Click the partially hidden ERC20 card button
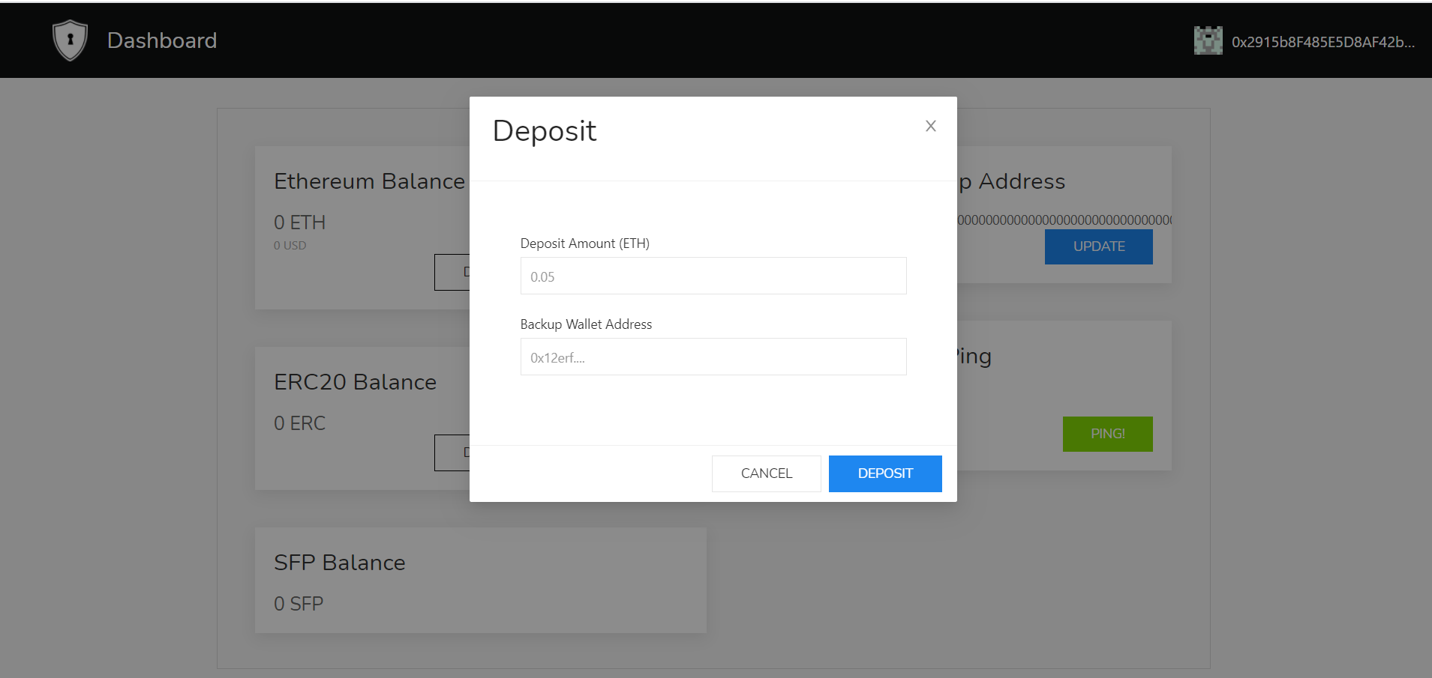 pyautogui.click(x=452, y=452)
